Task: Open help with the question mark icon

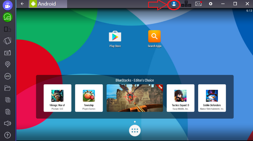Action: point(8,135)
